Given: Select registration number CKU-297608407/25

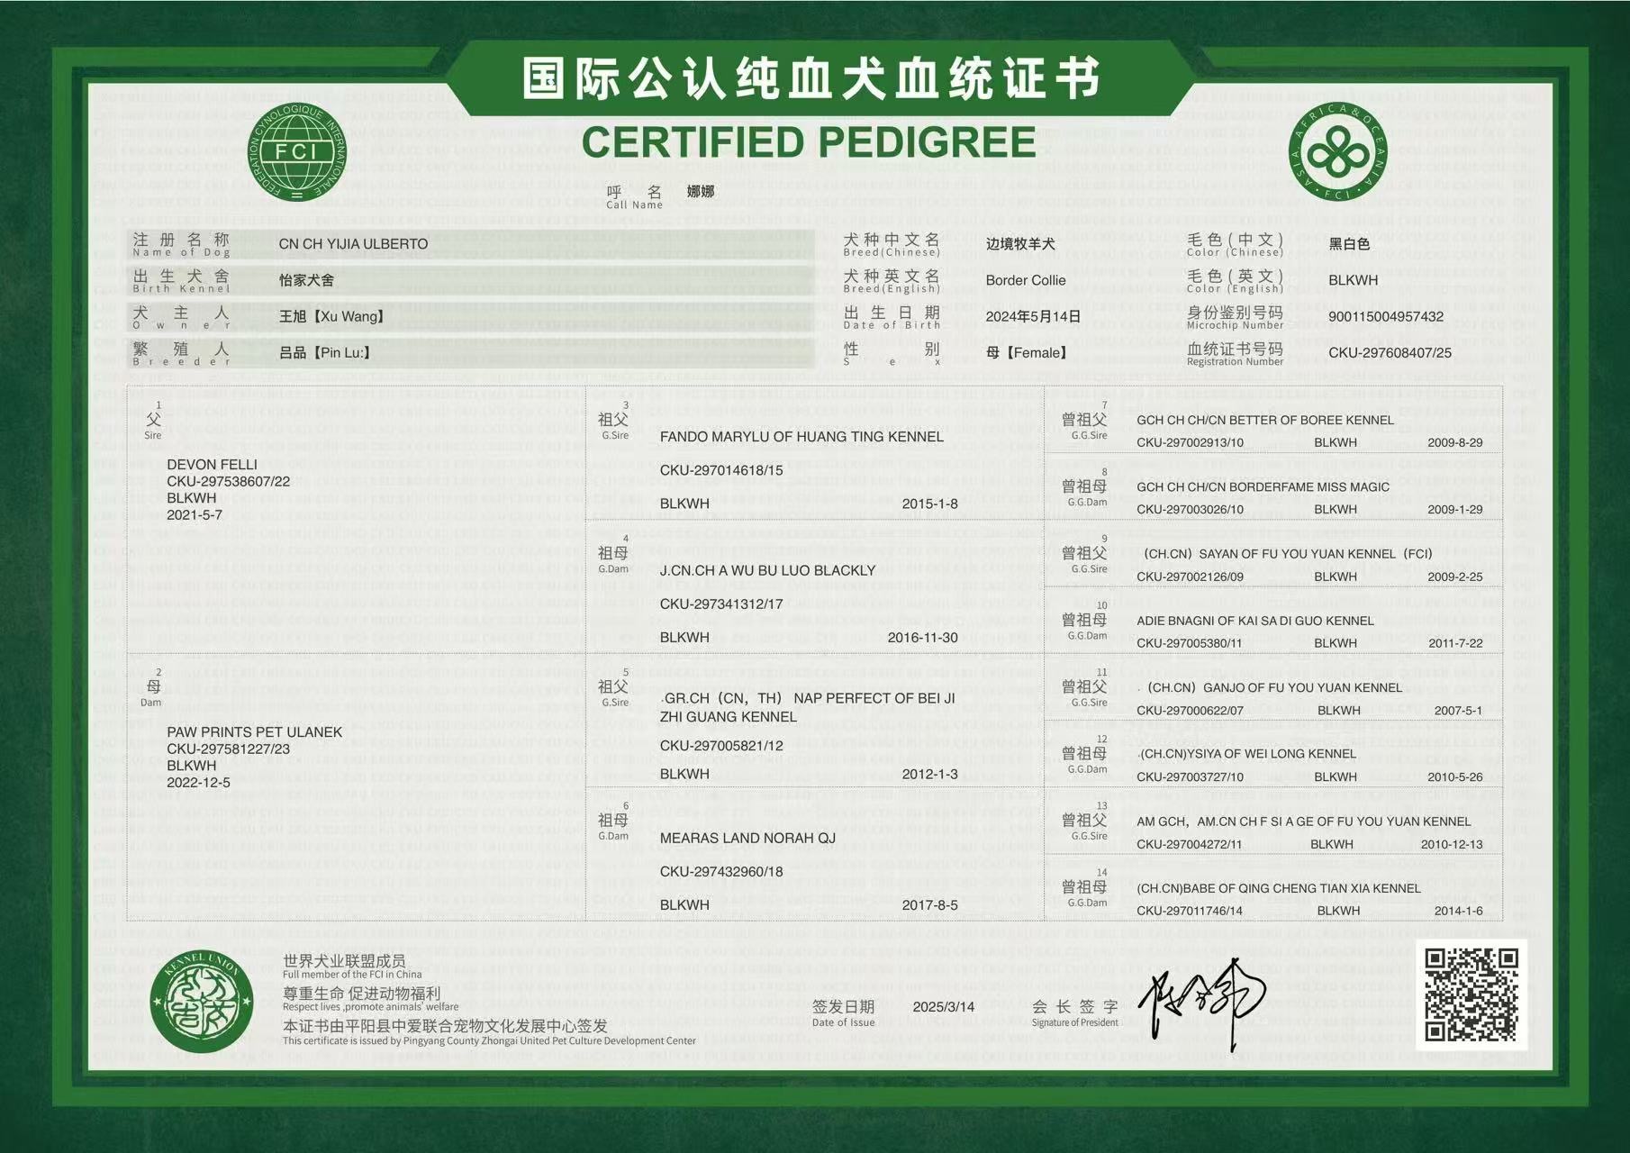Looking at the screenshot, I should [1390, 353].
